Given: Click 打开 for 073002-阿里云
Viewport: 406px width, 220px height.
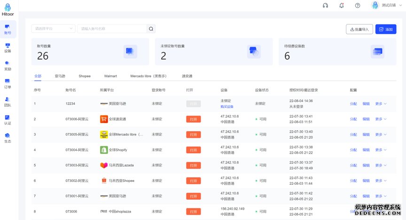Looking at the screenshot, I should (194, 181).
